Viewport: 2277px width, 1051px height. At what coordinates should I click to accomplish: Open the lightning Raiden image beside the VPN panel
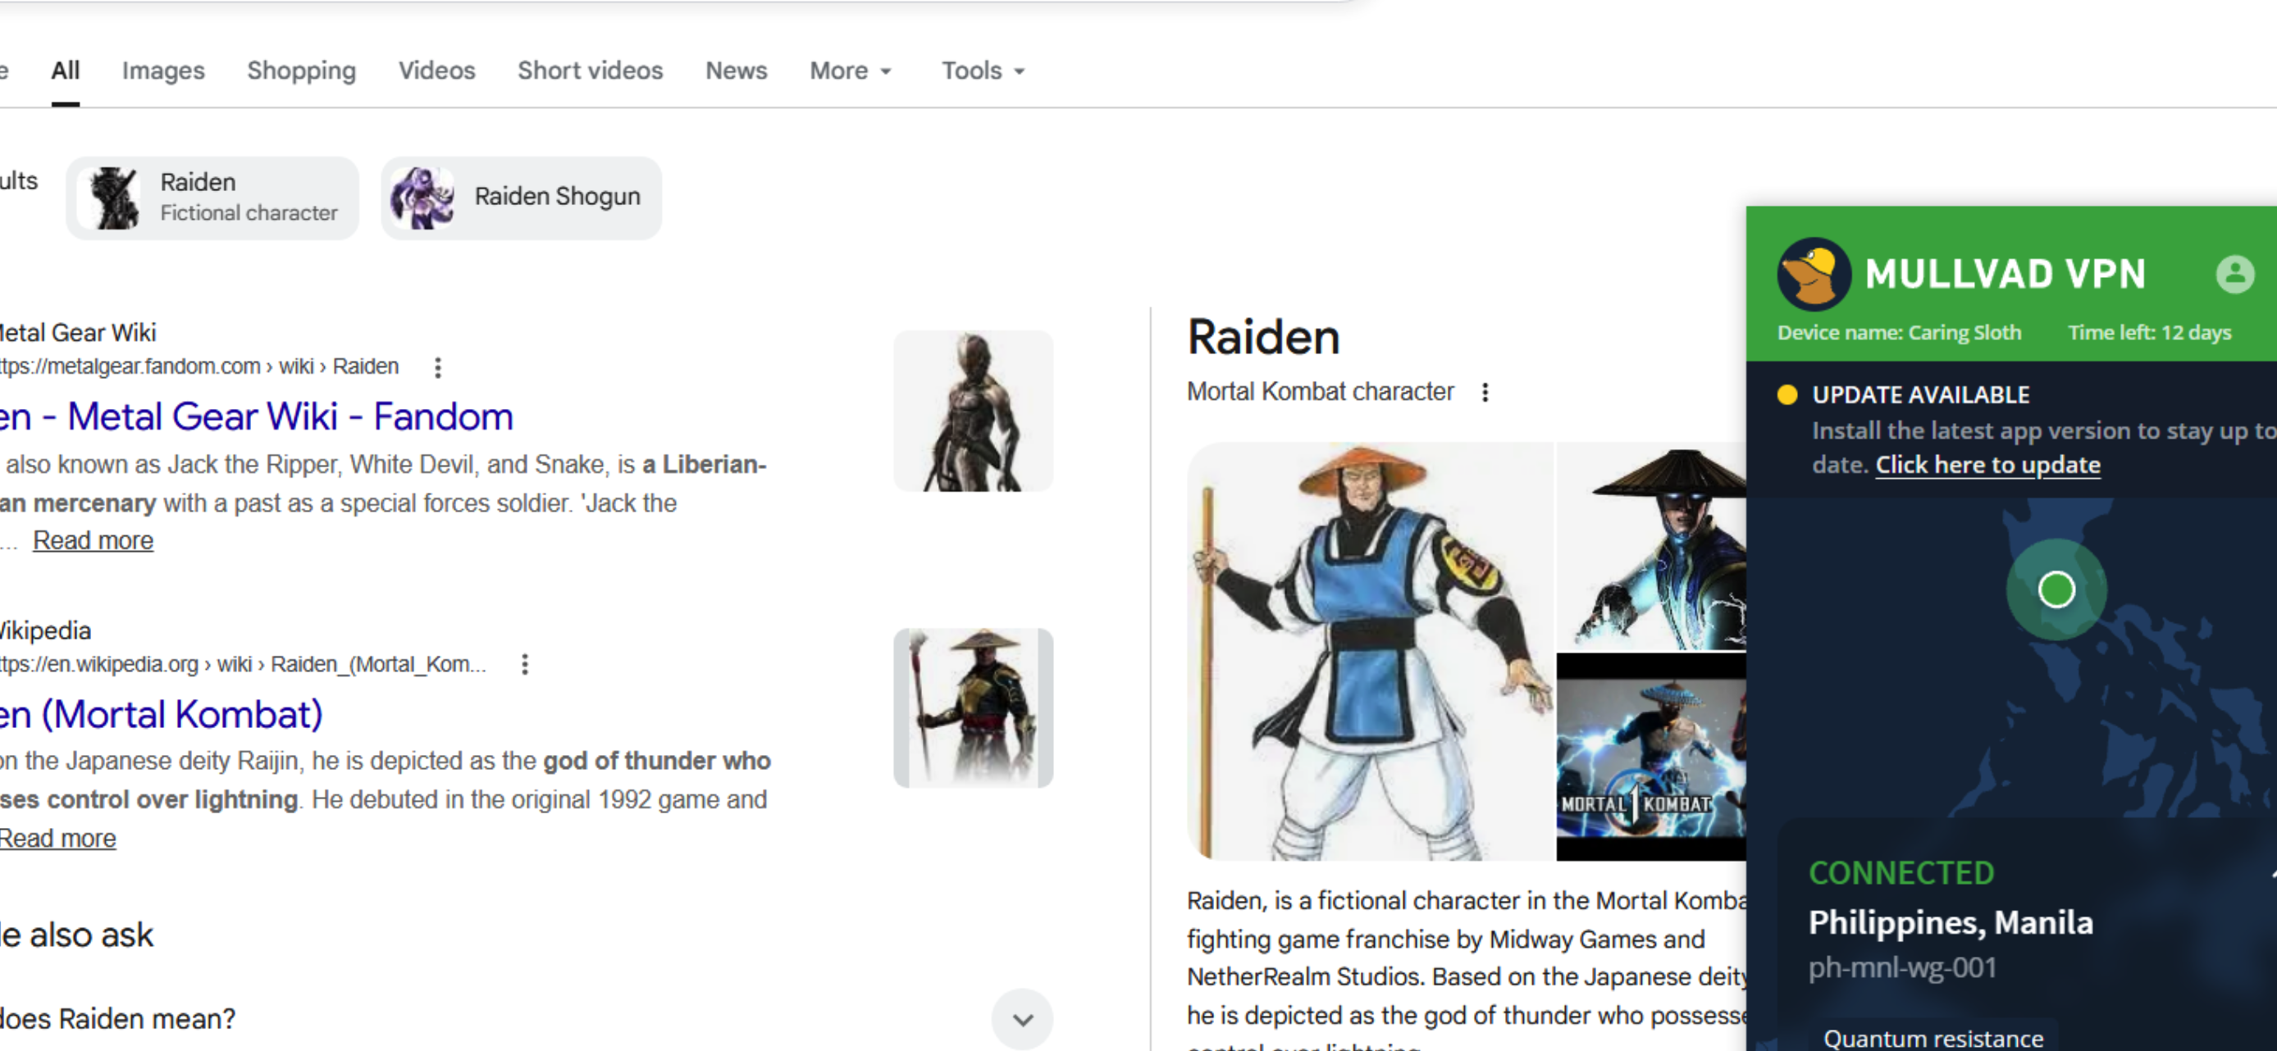pyautogui.click(x=1651, y=546)
